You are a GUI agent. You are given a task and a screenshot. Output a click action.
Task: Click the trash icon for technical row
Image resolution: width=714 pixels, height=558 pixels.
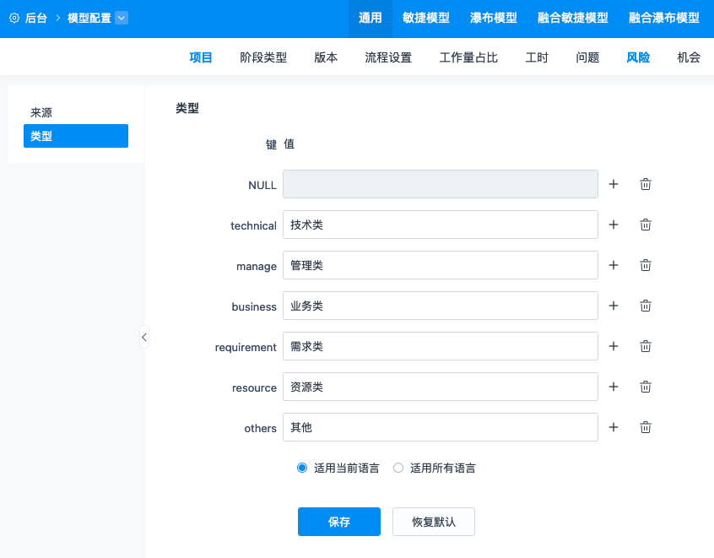click(x=646, y=225)
